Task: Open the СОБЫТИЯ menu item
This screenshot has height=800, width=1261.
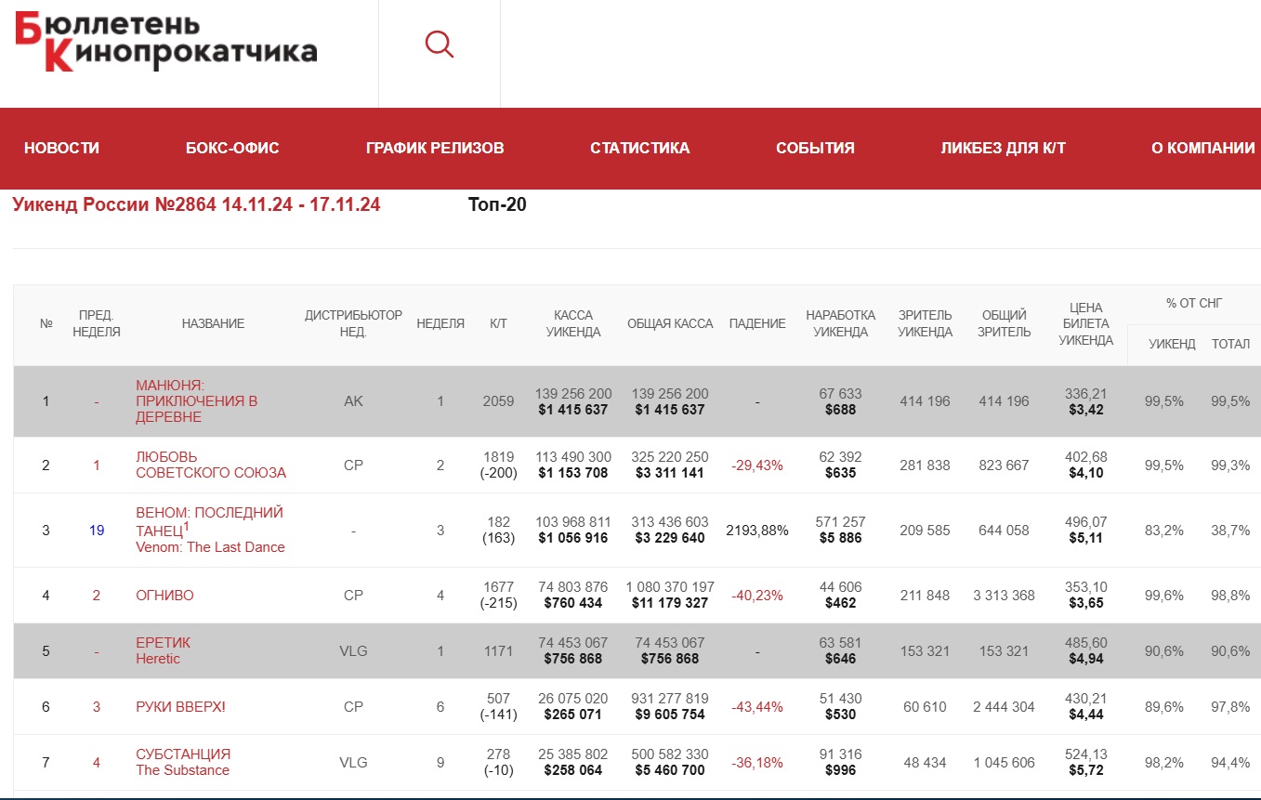Action: (815, 148)
